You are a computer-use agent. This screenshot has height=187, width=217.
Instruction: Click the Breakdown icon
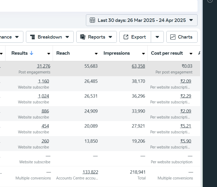coord(32,37)
